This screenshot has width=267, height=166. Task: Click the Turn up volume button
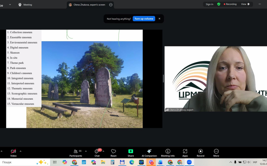pos(144,19)
